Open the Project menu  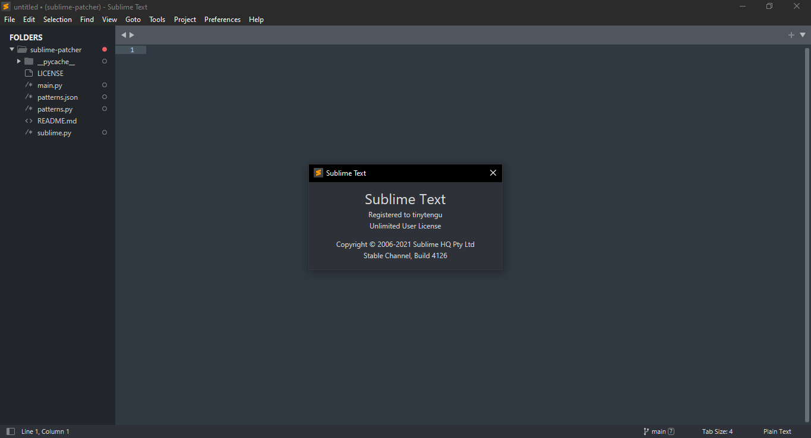[185, 20]
